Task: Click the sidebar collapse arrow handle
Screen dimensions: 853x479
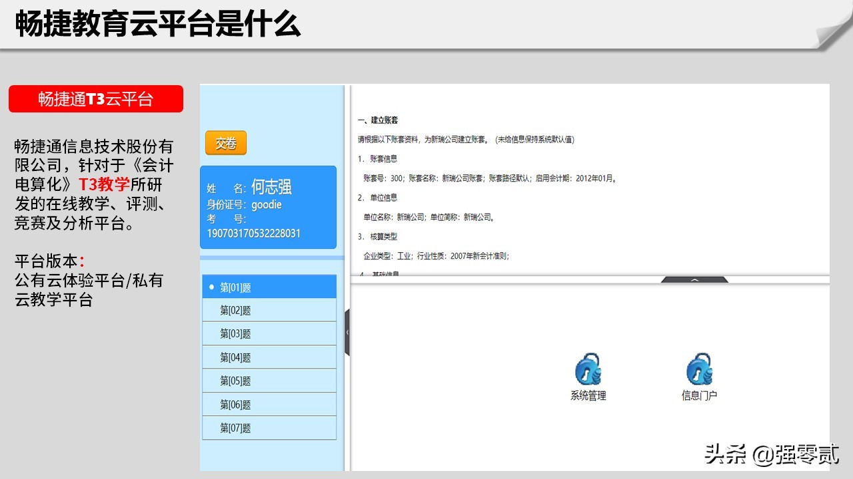Action: coord(347,331)
